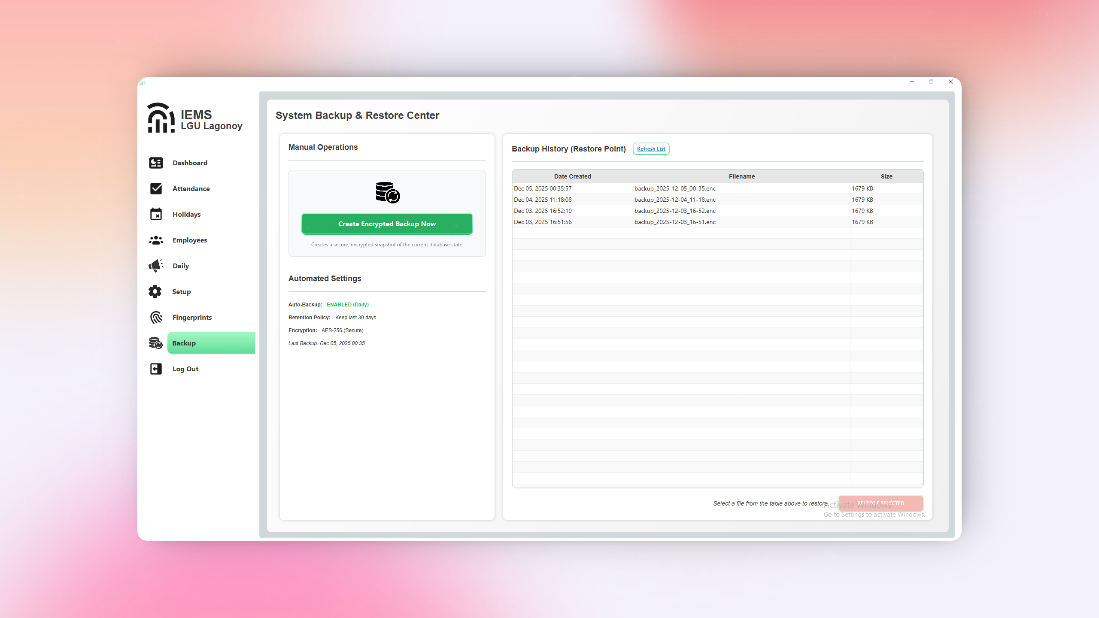Select row dated Dec 05, 2025 00:35:57
Screen dimensions: 1099x618
(717, 188)
